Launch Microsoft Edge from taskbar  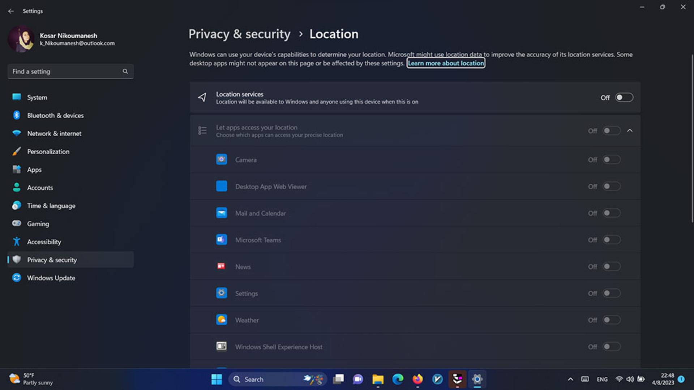398,379
